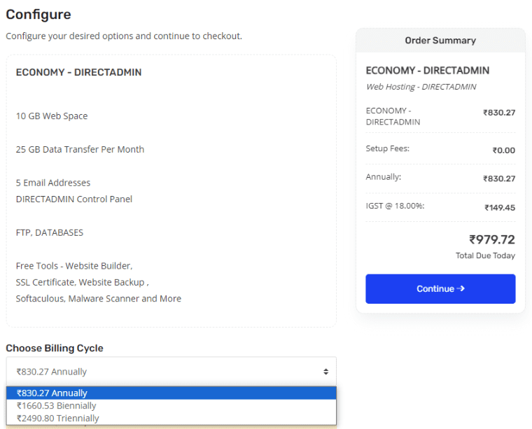Open the billing cycle dropdown

click(171, 372)
